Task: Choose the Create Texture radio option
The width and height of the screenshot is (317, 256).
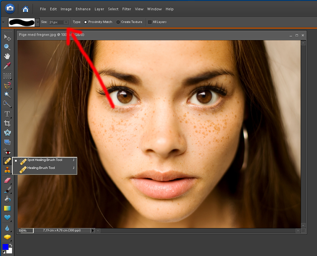Action: (x=118, y=22)
